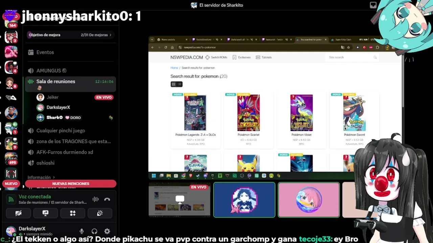Click the site search magnifier icon
Screen dimensions: 433x243
[375, 57]
